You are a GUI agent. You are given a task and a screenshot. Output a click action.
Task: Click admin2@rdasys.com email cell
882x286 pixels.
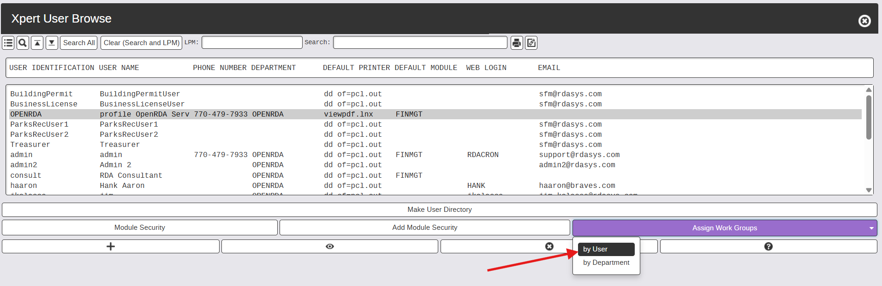coord(577,165)
